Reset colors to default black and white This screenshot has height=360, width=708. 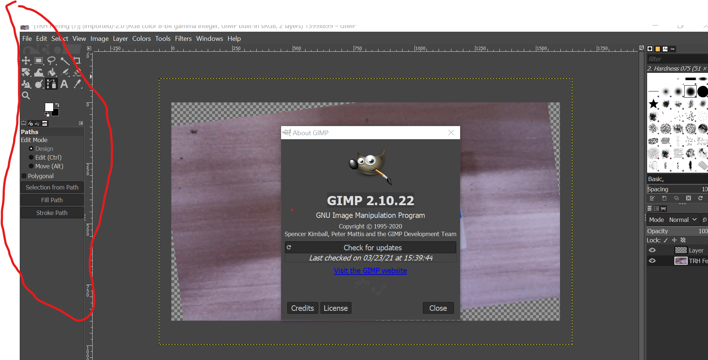(47, 114)
